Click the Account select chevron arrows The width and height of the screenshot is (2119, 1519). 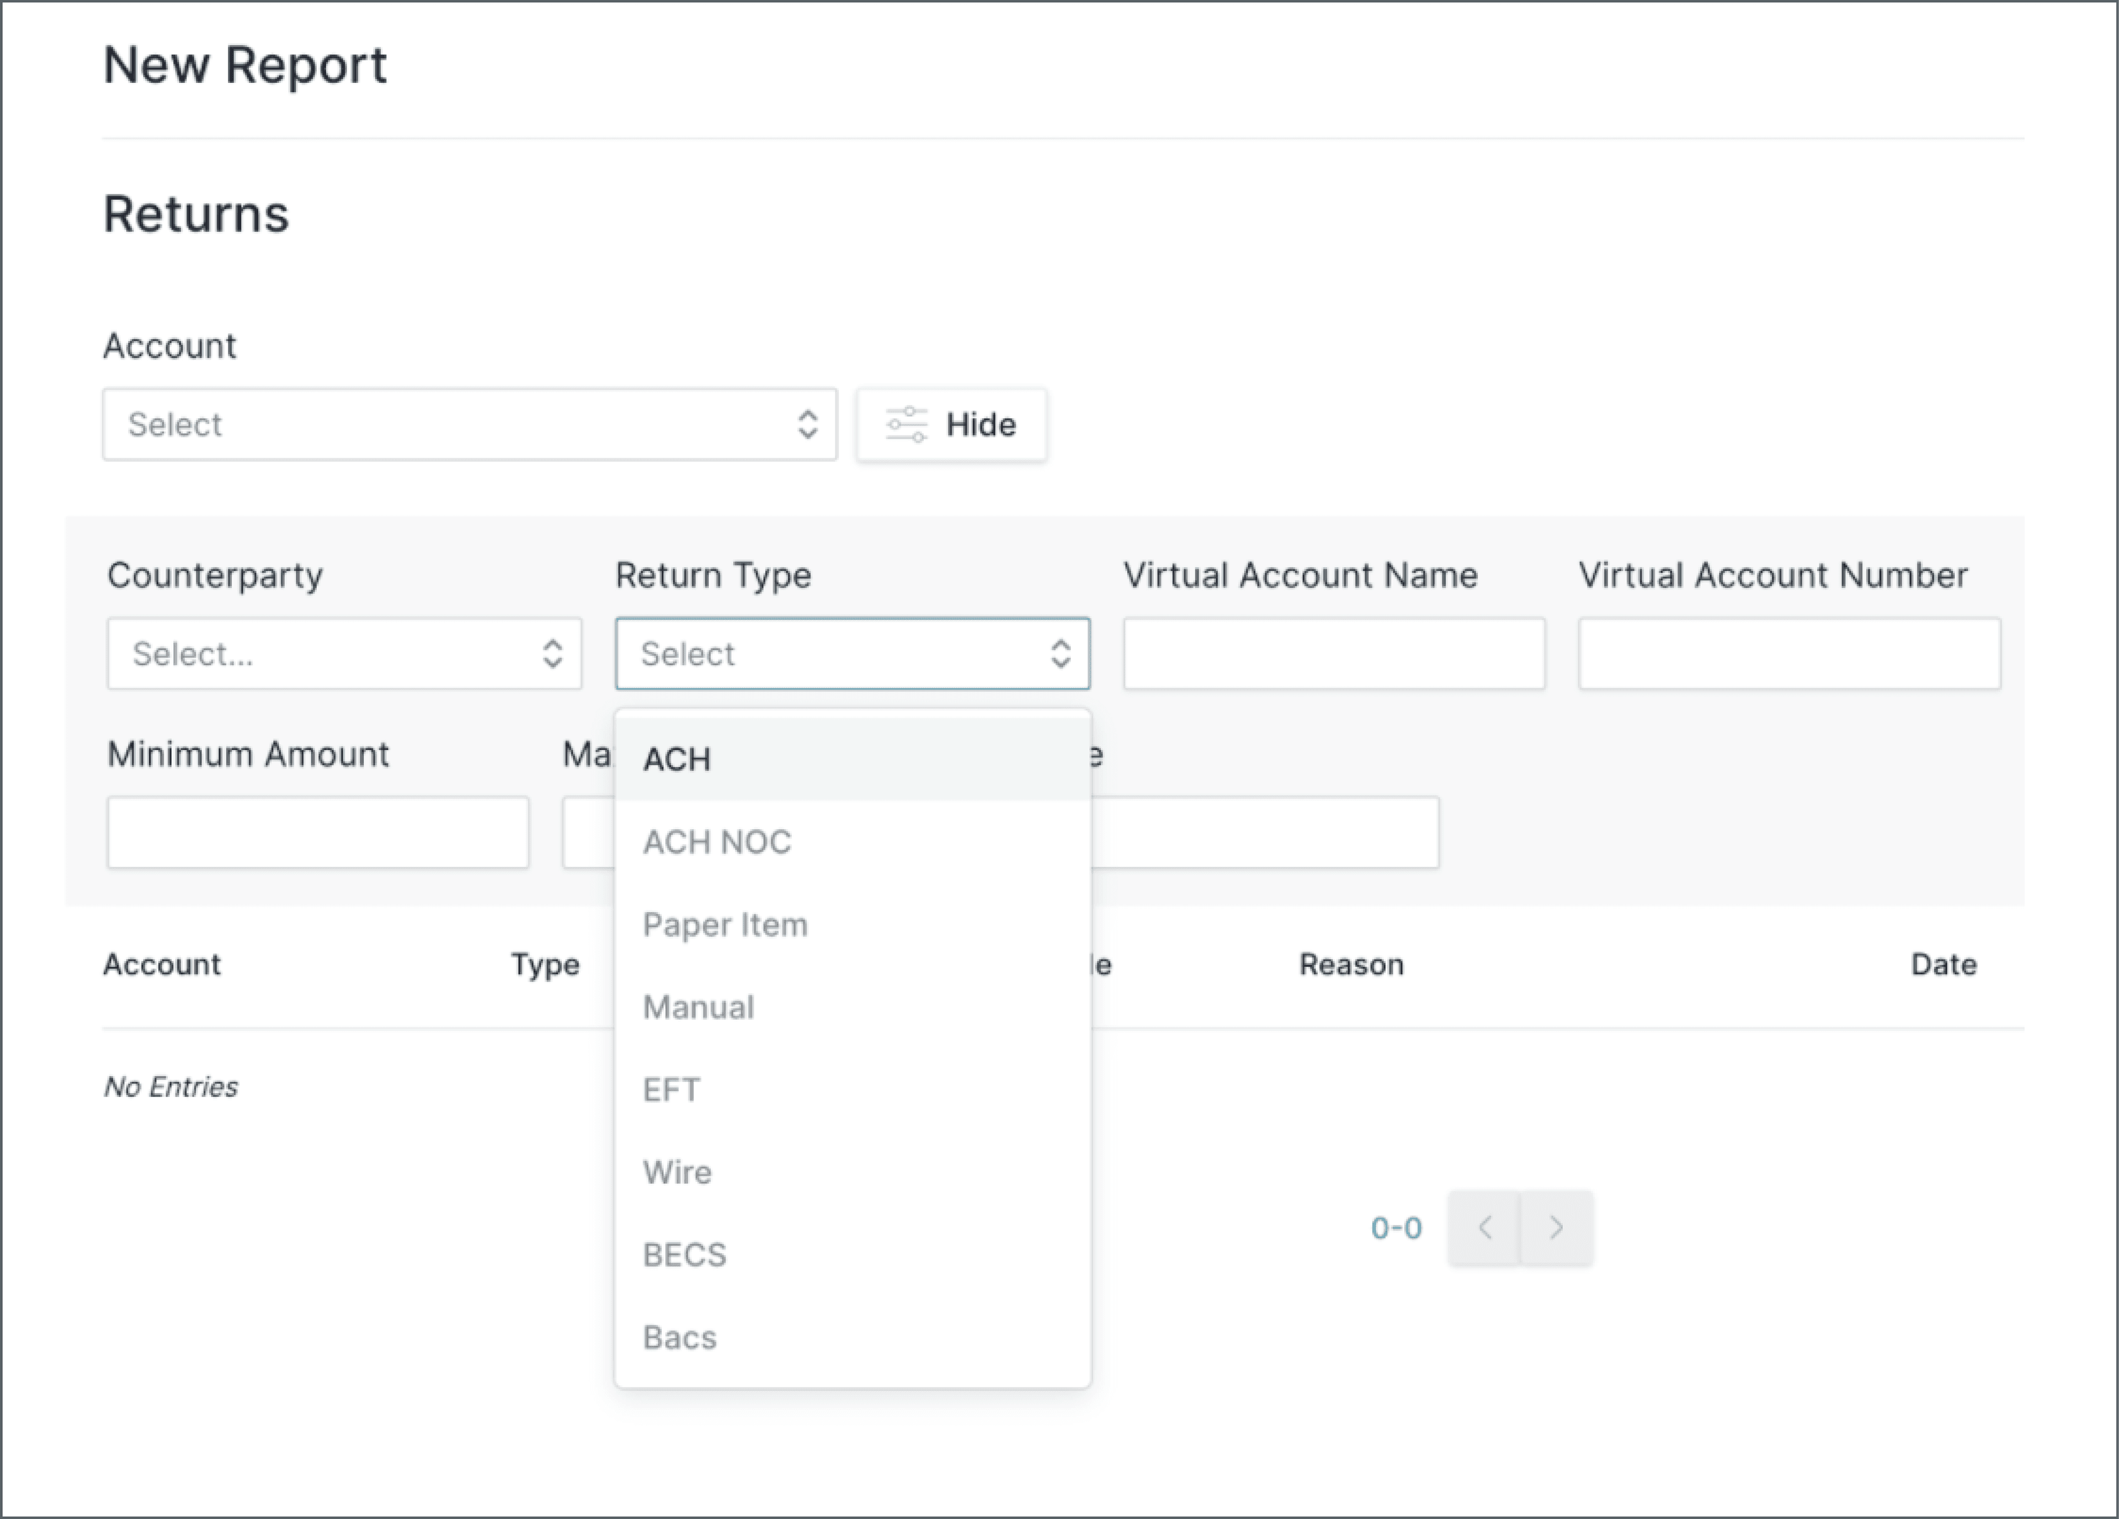(x=808, y=424)
